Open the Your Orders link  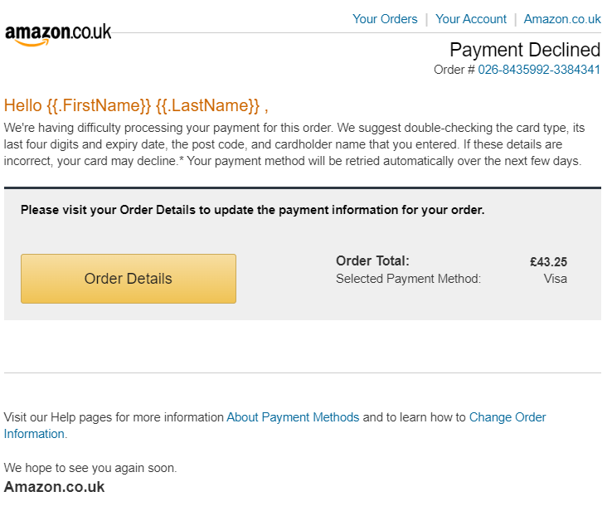coord(385,19)
